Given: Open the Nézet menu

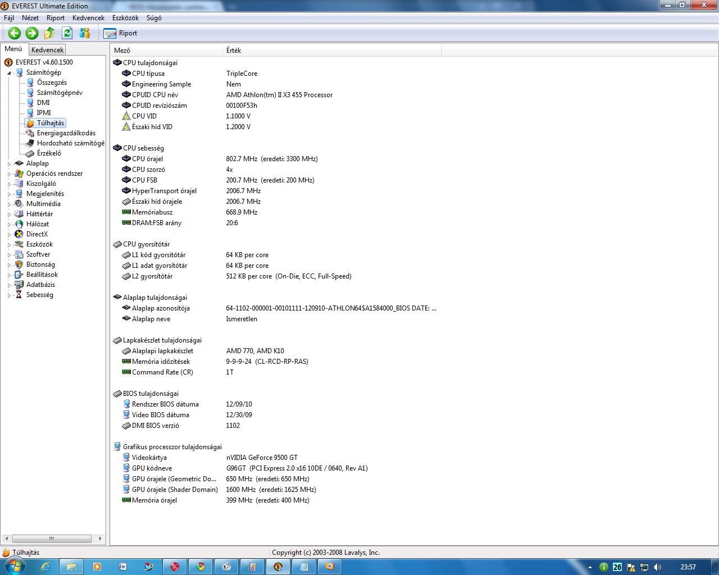Looking at the screenshot, I should [30, 18].
